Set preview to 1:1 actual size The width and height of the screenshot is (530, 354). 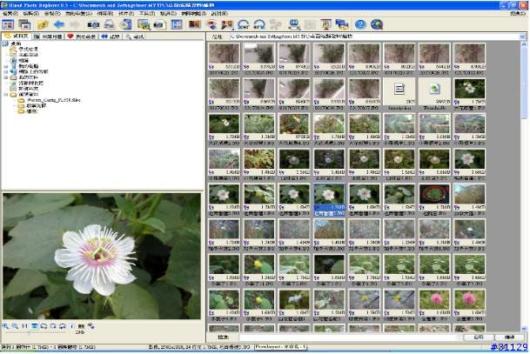tap(24, 326)
